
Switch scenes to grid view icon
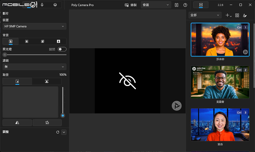click(237, 15)
